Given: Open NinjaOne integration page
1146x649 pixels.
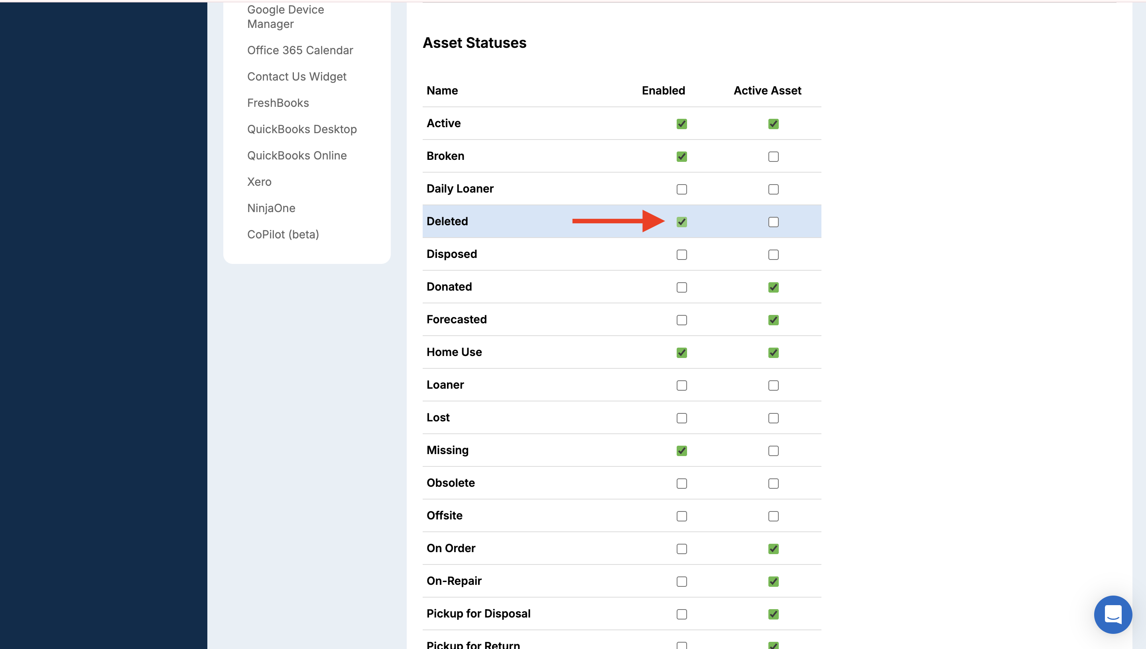Looking at the screenshot, I should 271,208.
